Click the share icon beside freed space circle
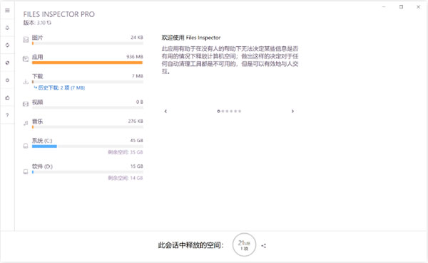 pyautogui.click(x=263, y=246)
